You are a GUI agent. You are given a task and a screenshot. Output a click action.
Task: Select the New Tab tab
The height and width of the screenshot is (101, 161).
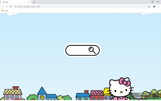click(x=16, y=2)
